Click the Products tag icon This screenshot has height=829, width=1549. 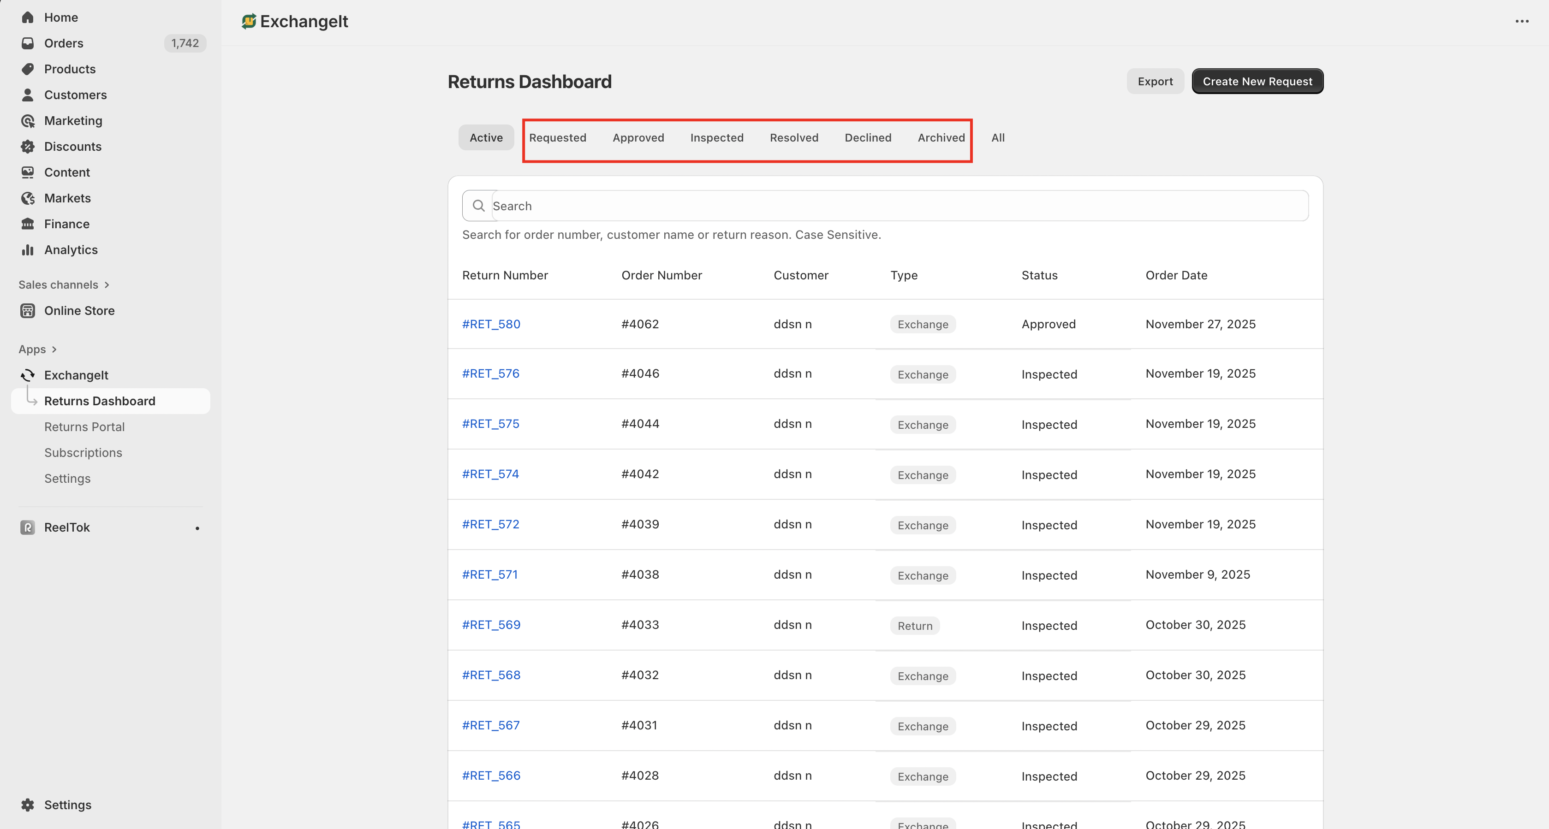point(28,69)
